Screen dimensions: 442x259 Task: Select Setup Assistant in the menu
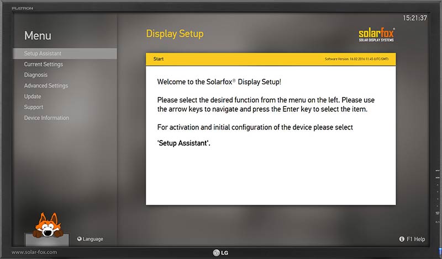(65, 53)
